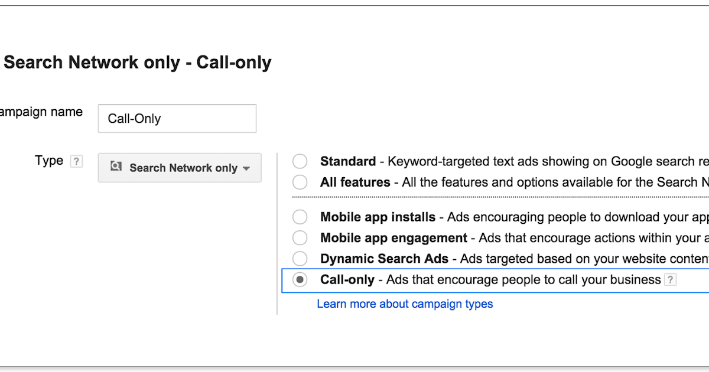This screenshot has width=709, height=372.
Task: Choose the Mobile app engagement radio button
Action: tap(300, 238)
